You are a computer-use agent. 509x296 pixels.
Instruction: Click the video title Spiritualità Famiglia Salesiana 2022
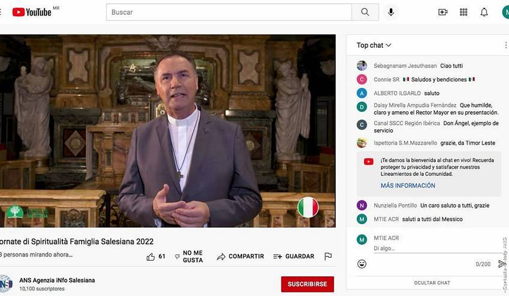77,242
